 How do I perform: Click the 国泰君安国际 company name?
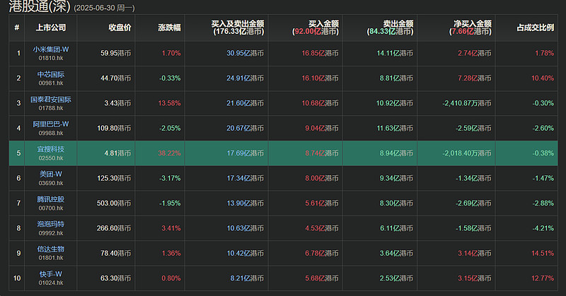(50, 99)
